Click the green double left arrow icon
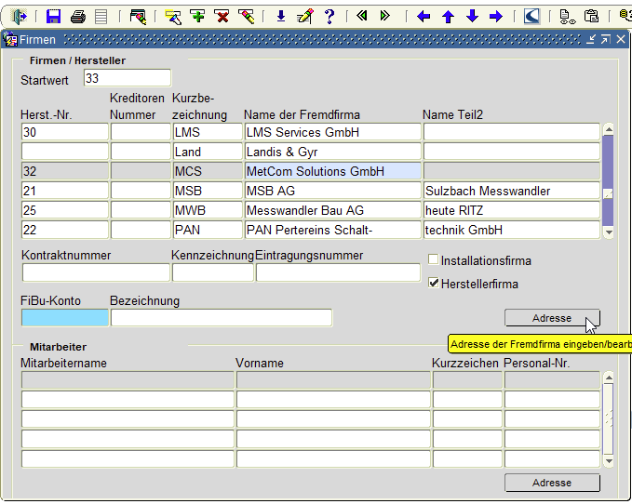 362,17
